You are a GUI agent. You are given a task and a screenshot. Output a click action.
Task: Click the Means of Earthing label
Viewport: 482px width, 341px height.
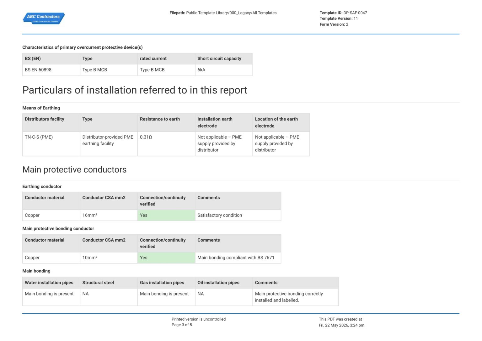tap(41, 108)
